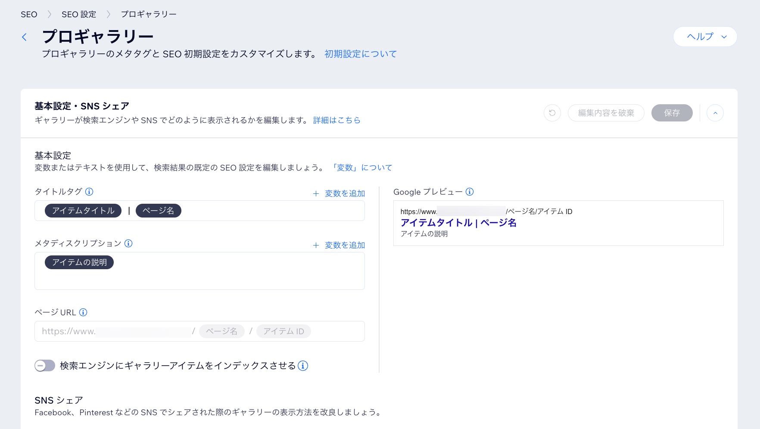Screen dimensions: 760x429
Task: Click the plus 変数を追加 above the title tag field
Action: (339, 193)
